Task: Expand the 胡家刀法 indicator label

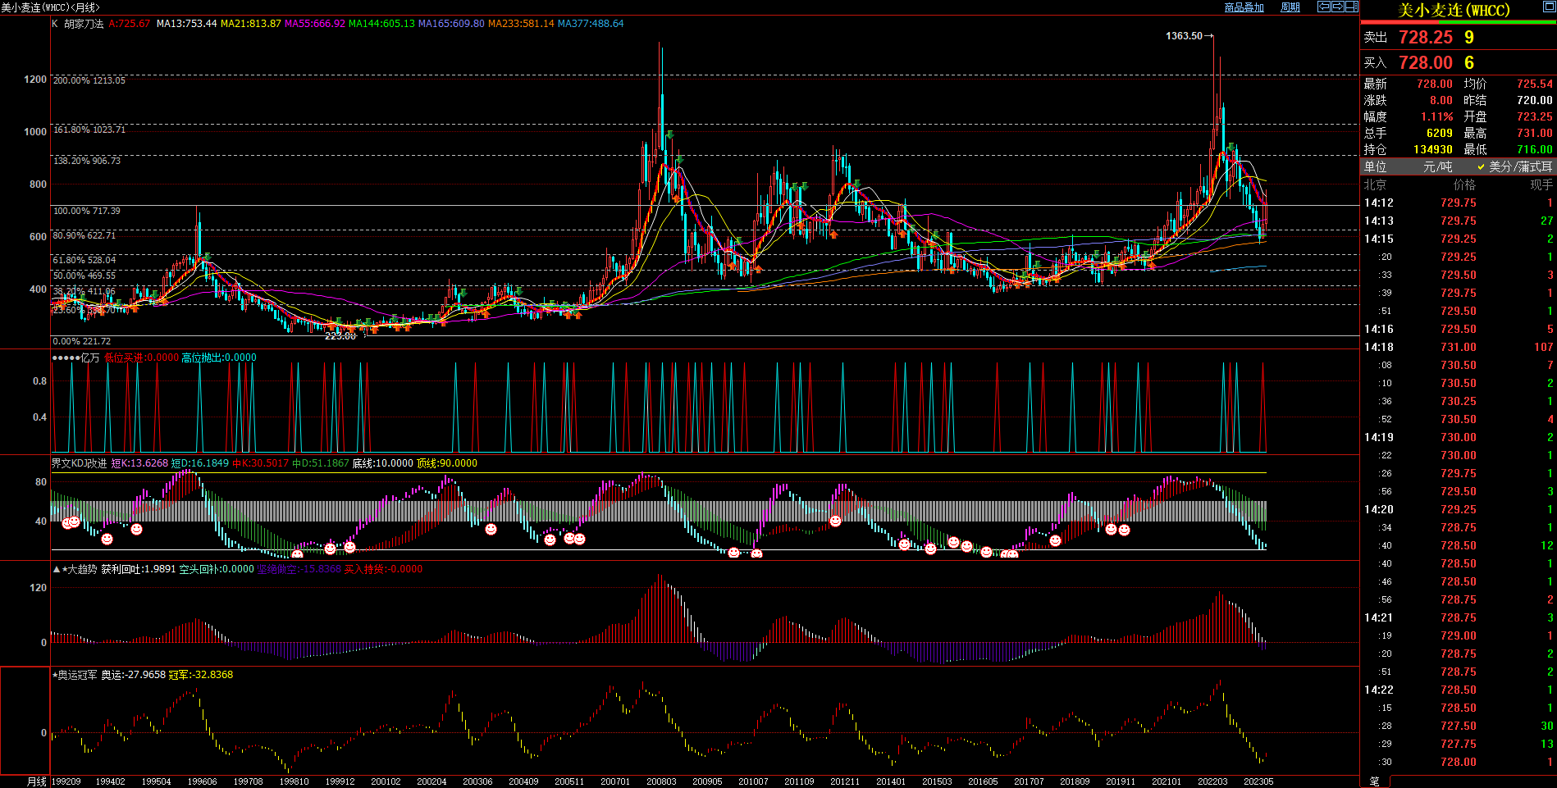Action: coord(84,24)
